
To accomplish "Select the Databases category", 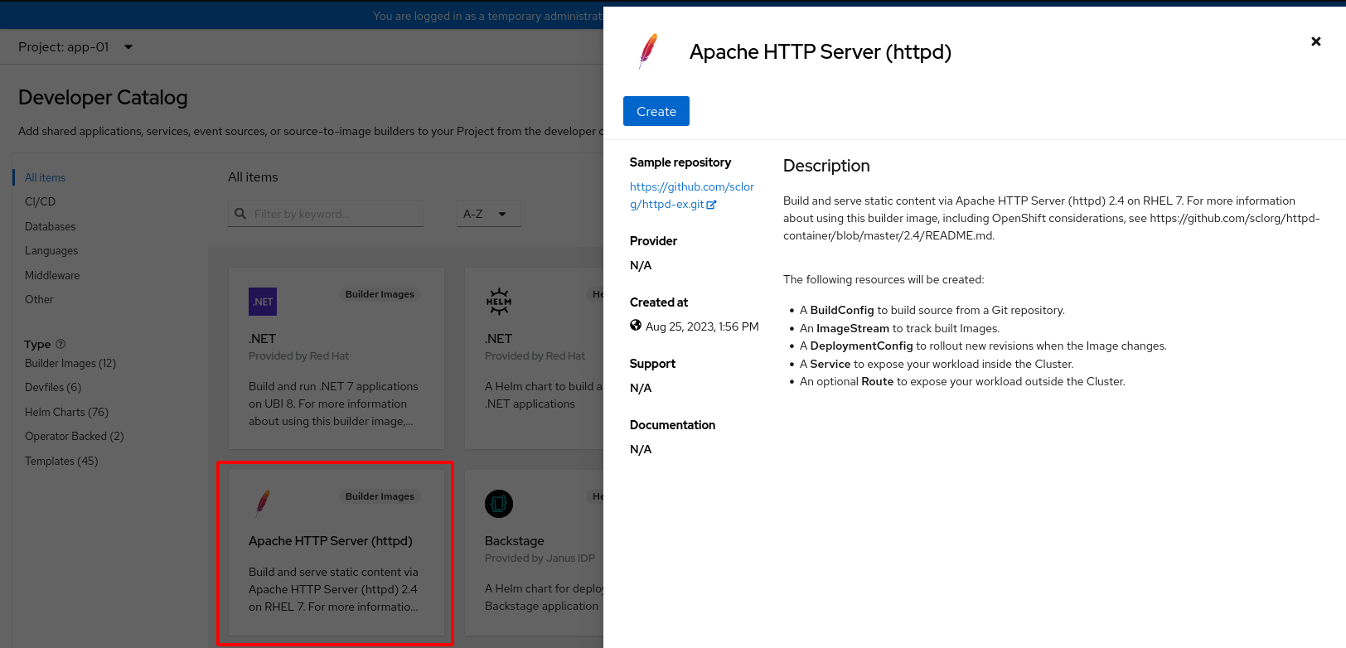I will [50, 226].
